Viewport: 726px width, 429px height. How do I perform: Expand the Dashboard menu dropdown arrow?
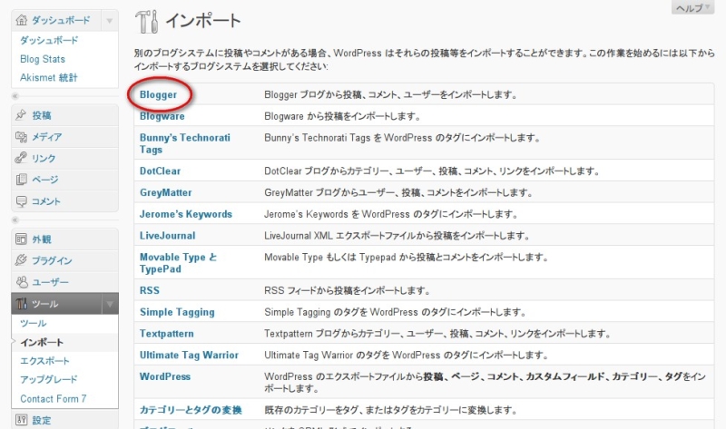110,20
